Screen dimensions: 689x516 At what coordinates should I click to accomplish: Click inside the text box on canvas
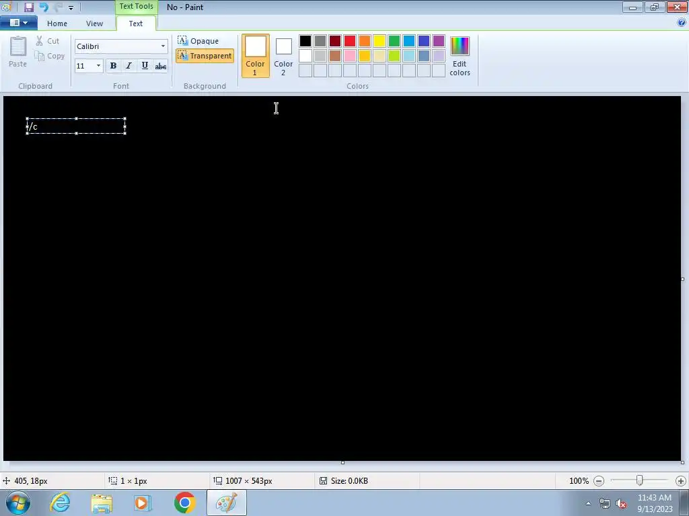point(76,126)
